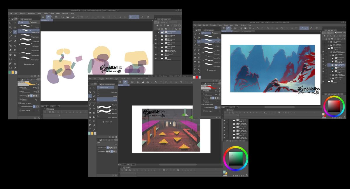Hide Layer 3 in the robot sketch window layer panel
This screenshot has height=189, width=350.
tap(156, 43)
